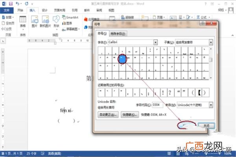The image size is (236, 157).
Task: Click the 超链接 (Hyperlink) button in ribbon
Action: pyautogui.click(x=127, y=17)
